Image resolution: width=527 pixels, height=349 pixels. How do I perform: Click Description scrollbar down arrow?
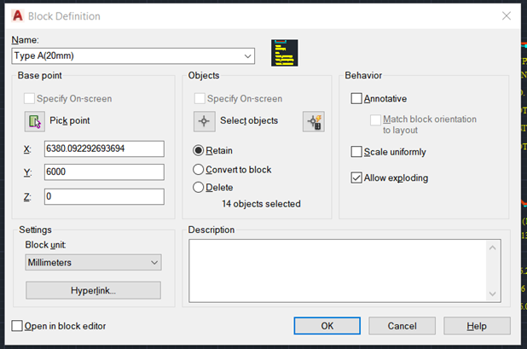(493, 294)
